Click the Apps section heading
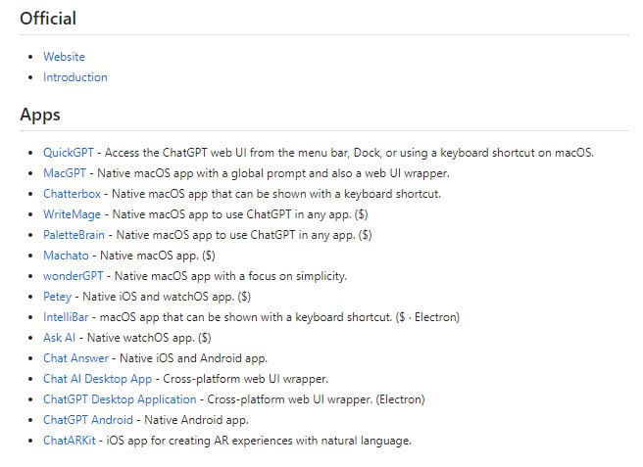 coord(40,115)
